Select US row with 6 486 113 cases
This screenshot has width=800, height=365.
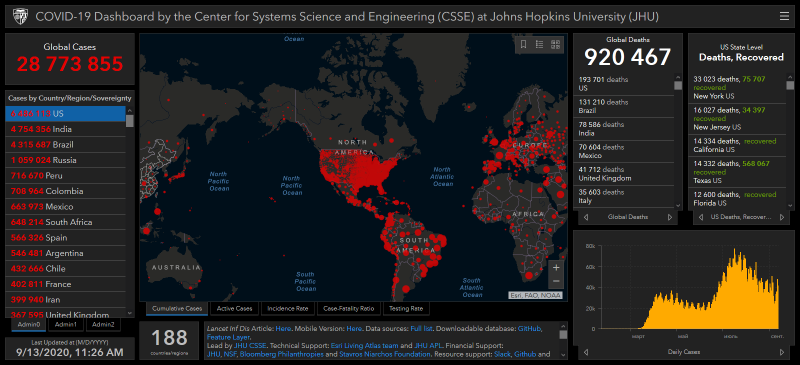click(x=65, y=113)
